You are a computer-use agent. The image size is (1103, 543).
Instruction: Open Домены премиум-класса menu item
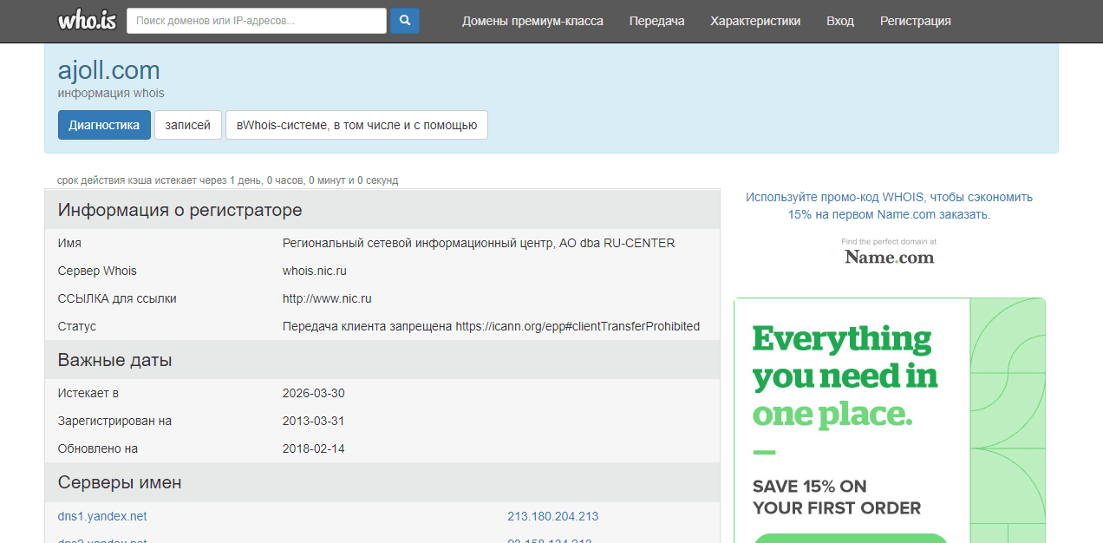[x=532, y=21]
